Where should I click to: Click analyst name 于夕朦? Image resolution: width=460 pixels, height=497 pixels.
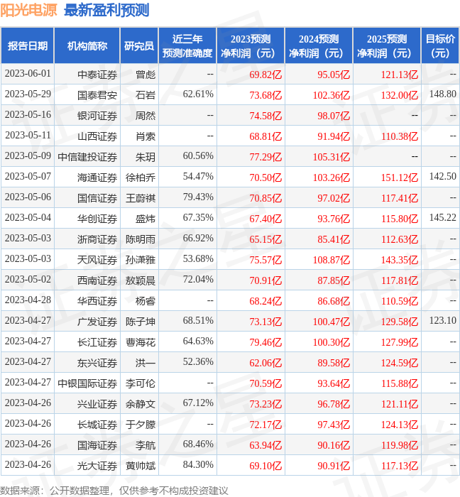tap(141, 425)
